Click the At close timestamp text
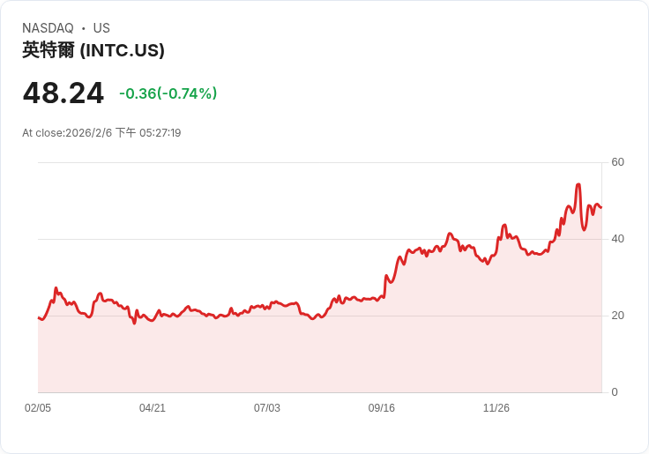The image size is (649, 454). [101, 133]
